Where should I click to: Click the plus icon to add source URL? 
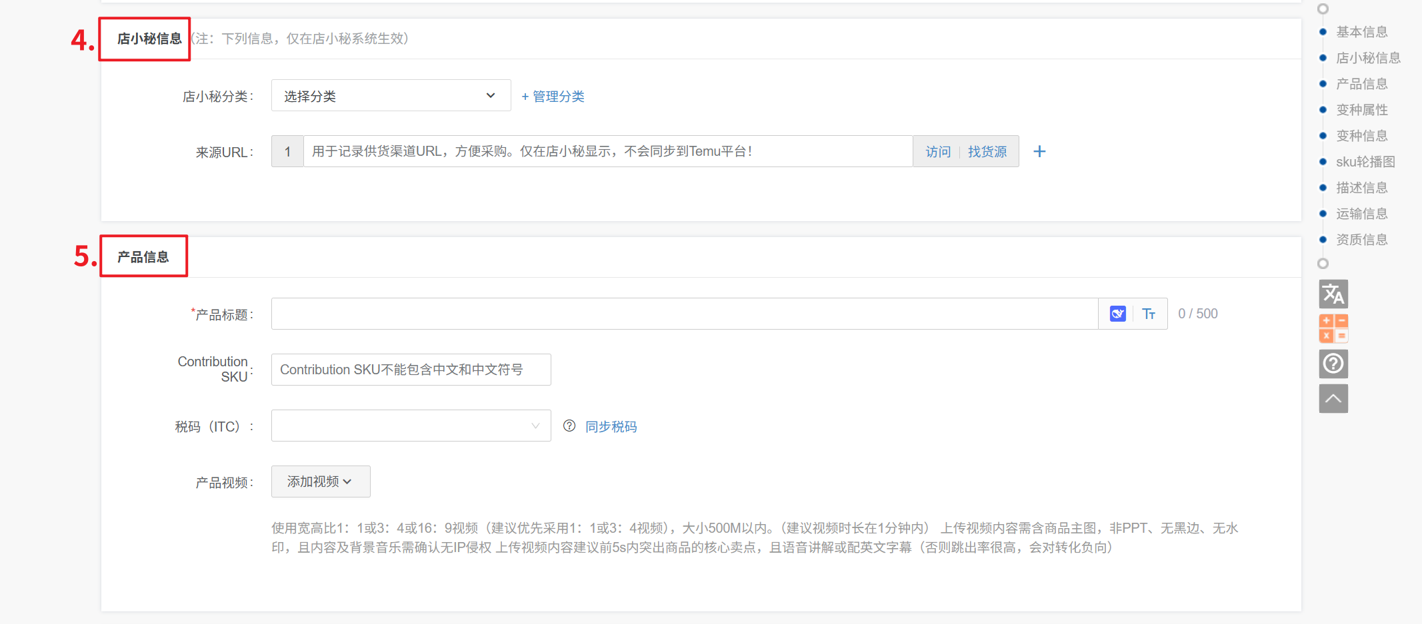click(1039, 152)
